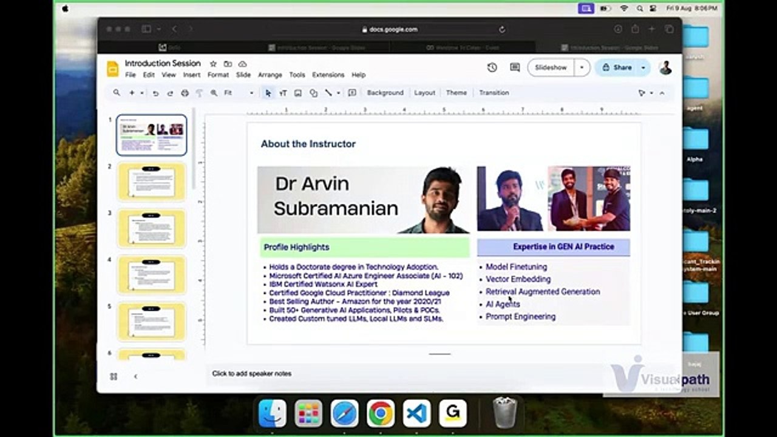Click the Add comment toolbar icon

pos(352,93)
